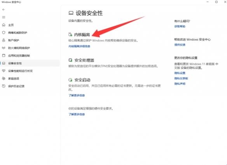Click 了解更多信息 under hardware requirements text
The height and width of the screenshot is (165, 227).
pyautogui.click(x=77, y=114)
